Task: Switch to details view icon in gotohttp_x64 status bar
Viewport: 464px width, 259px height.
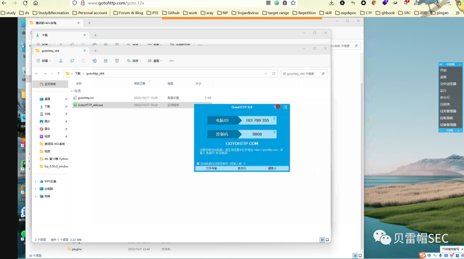Action: click(322, 240)
